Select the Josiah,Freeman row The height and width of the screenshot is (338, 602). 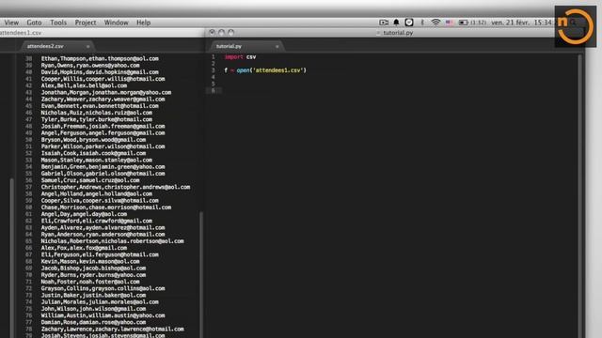click(x=103, y=127)
